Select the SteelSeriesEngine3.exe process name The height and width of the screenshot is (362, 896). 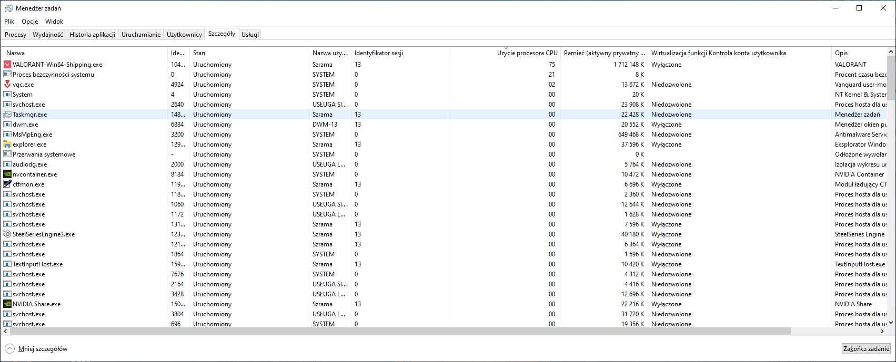[x=44, y=234]
